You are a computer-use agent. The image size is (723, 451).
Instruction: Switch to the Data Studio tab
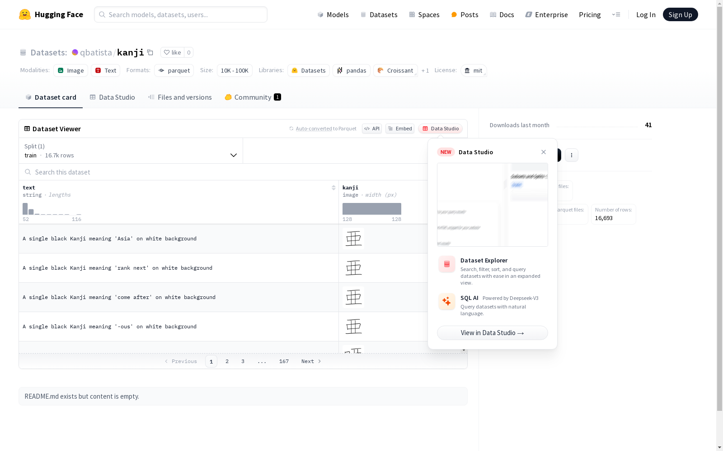(112, 97)
